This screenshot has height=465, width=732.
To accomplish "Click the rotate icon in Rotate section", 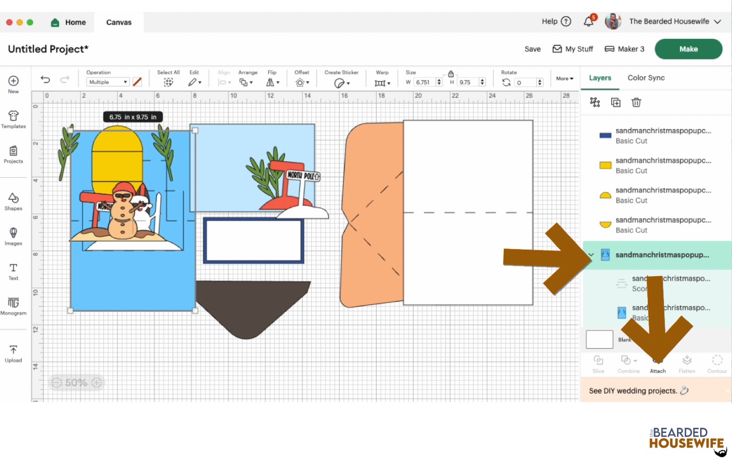I will [506, 82].
